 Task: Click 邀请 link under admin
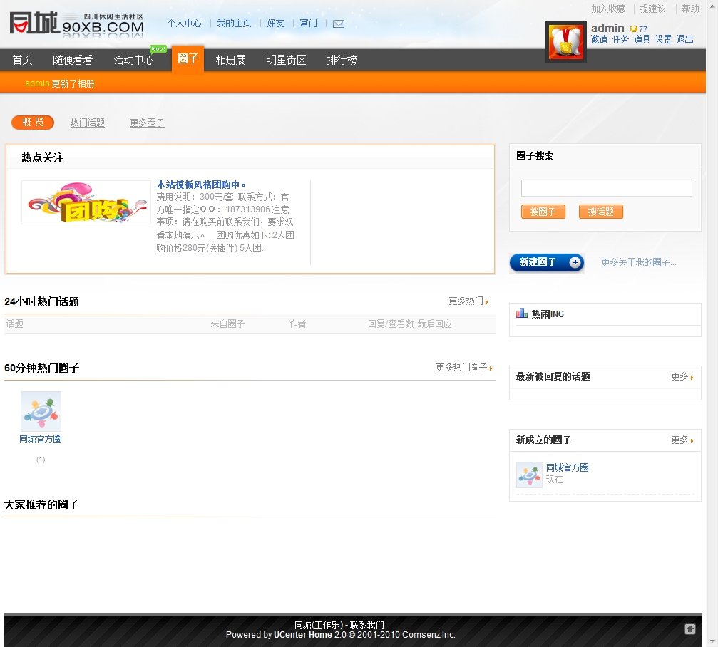(599, 39)
